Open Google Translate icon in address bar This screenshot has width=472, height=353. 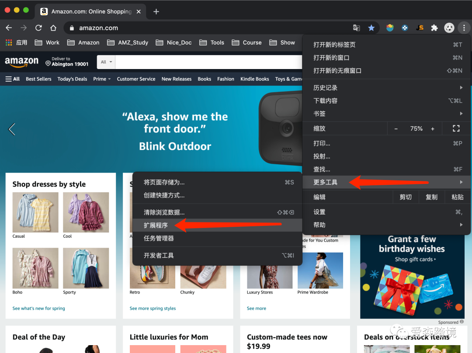tap(356, 28)
